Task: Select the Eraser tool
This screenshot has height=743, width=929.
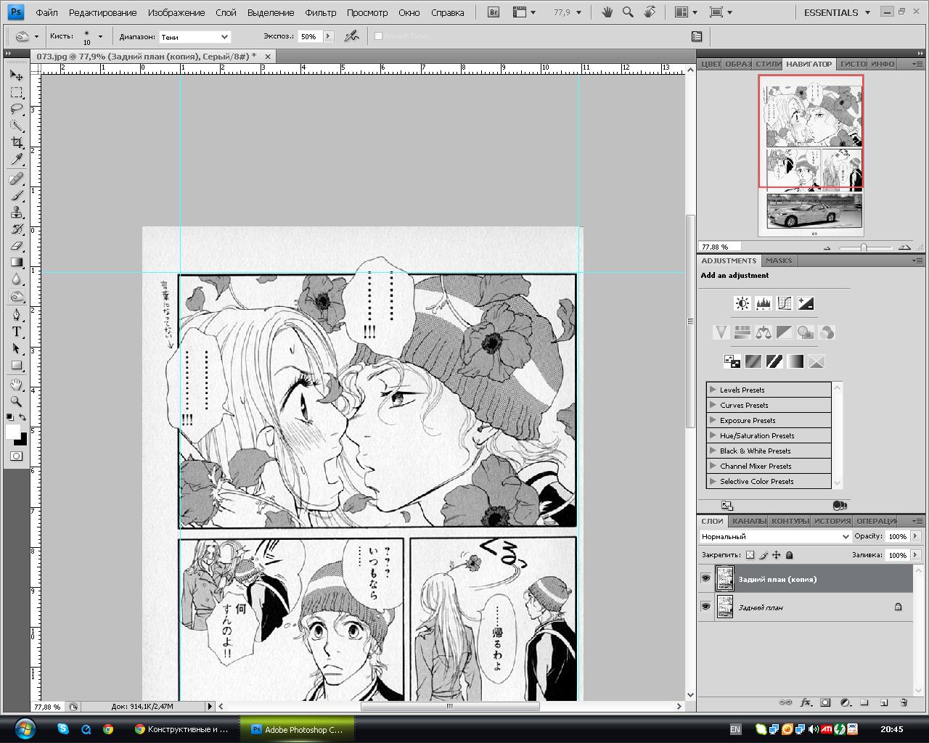Action: (16, 246)
